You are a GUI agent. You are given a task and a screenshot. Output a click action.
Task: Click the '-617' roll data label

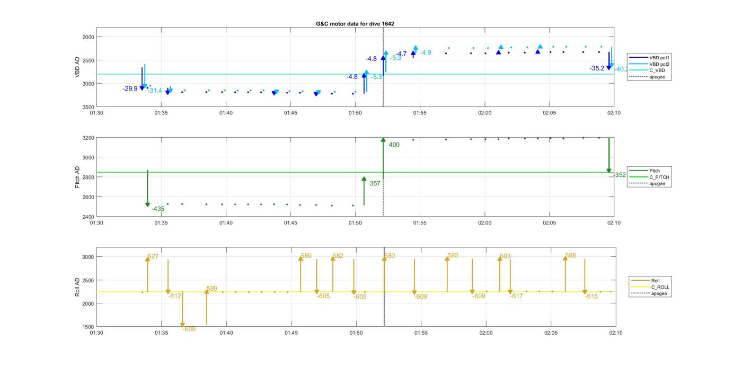pyautogui.click(x=516, y=296)
